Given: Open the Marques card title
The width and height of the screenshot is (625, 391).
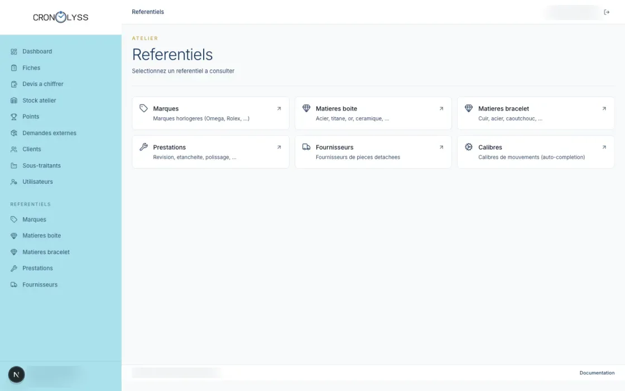Looking at the screenshot, I should [x=166, y=108].
